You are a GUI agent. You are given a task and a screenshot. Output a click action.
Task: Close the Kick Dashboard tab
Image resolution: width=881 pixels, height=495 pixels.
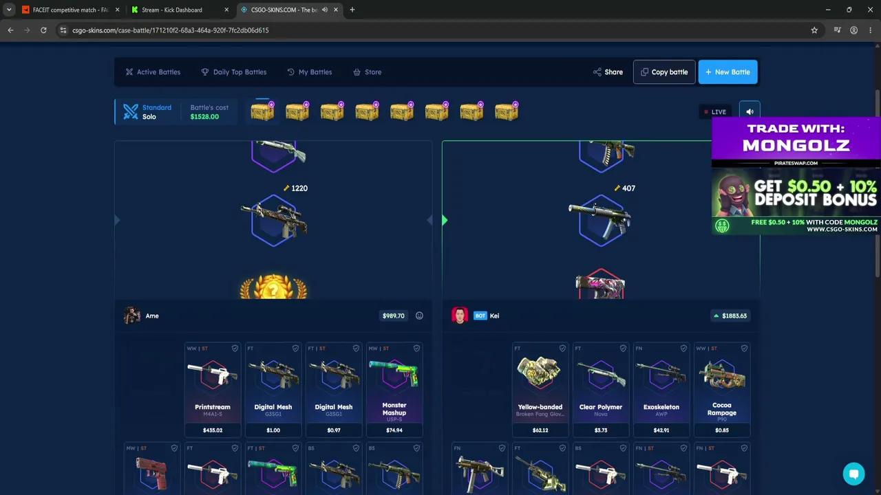226,10
